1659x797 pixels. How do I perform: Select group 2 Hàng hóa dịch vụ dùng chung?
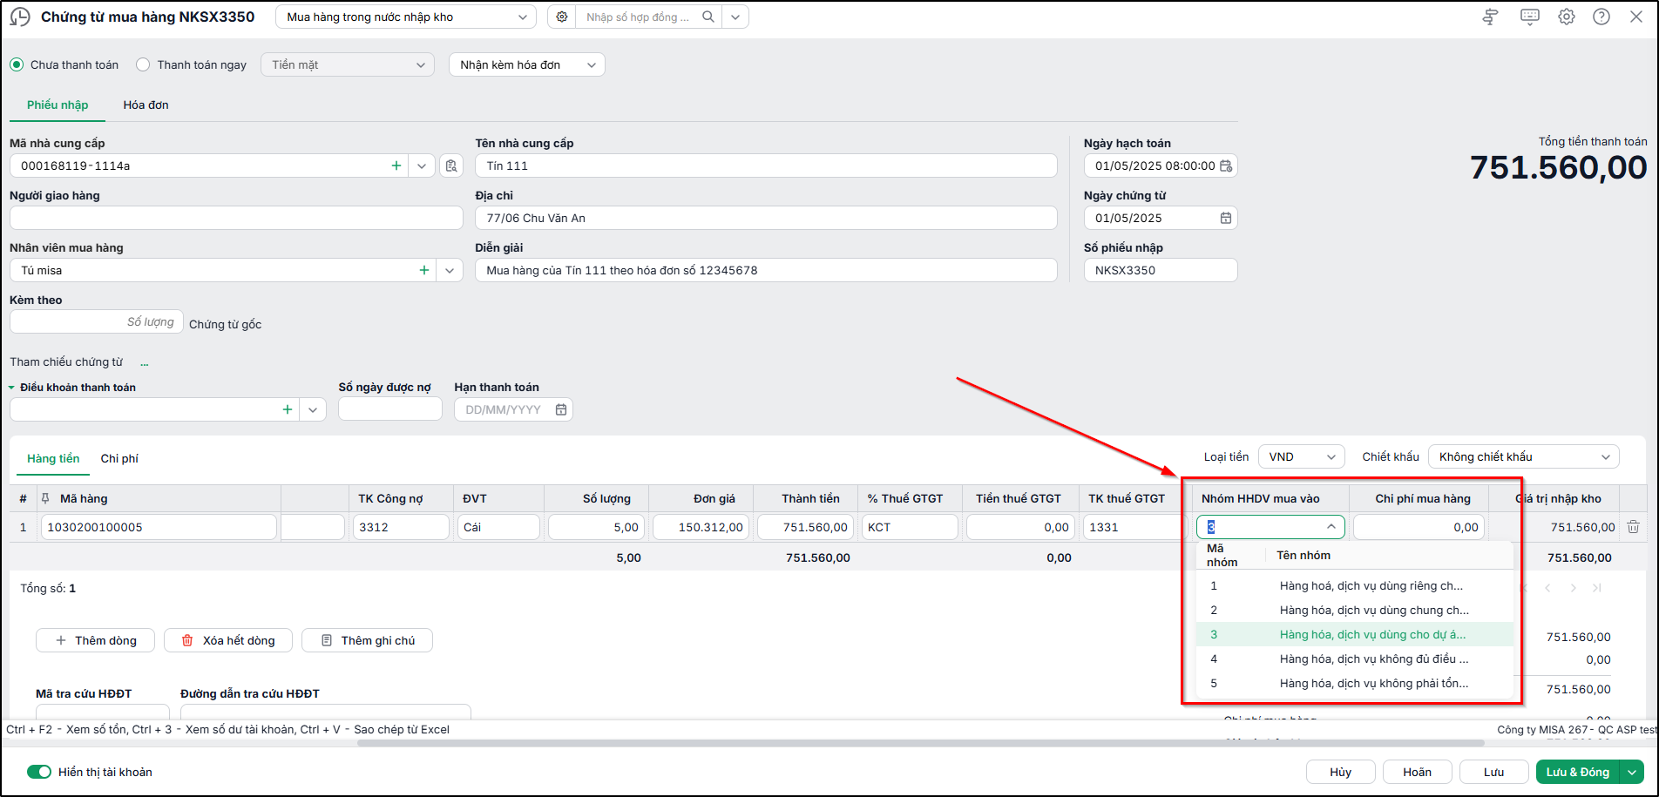pyautogui.click(x=1354, y=610)
